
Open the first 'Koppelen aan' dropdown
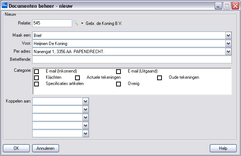tap(85, 101)
